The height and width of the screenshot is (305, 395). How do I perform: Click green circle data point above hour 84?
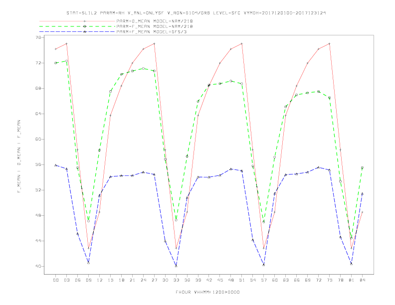click(362, 167)
